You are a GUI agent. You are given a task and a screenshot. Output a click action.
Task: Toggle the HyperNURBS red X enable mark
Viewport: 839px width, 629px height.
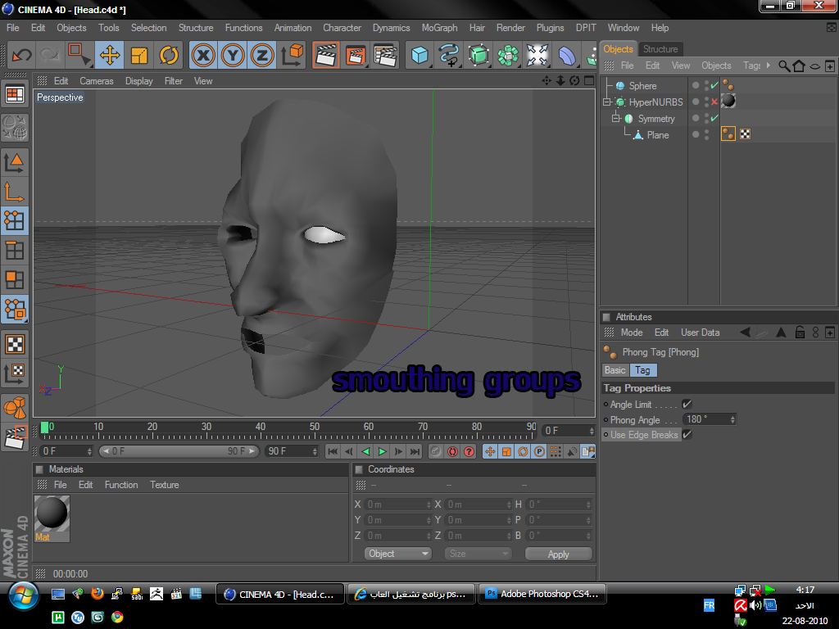coord(714,102)
